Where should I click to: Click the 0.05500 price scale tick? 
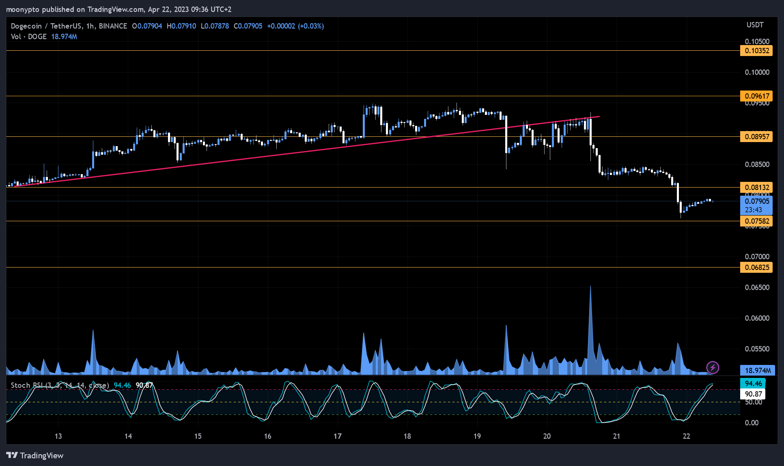click(757, 349)
